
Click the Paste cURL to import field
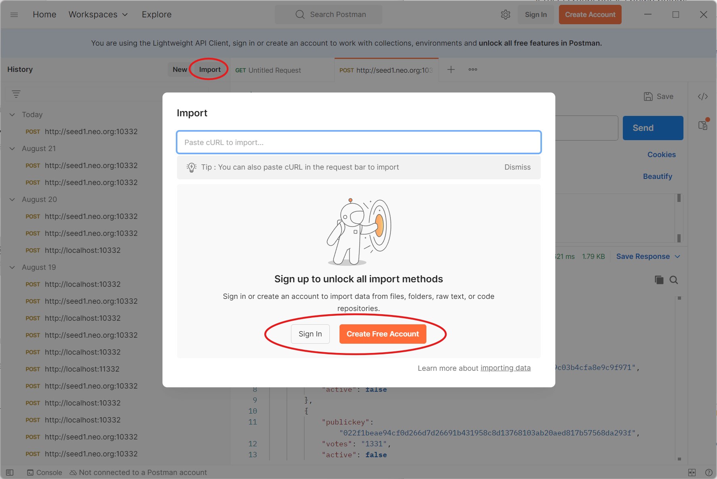[359, 142]
